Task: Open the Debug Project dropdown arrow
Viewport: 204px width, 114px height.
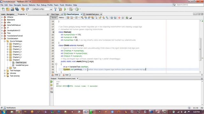Action: point(74,9)
